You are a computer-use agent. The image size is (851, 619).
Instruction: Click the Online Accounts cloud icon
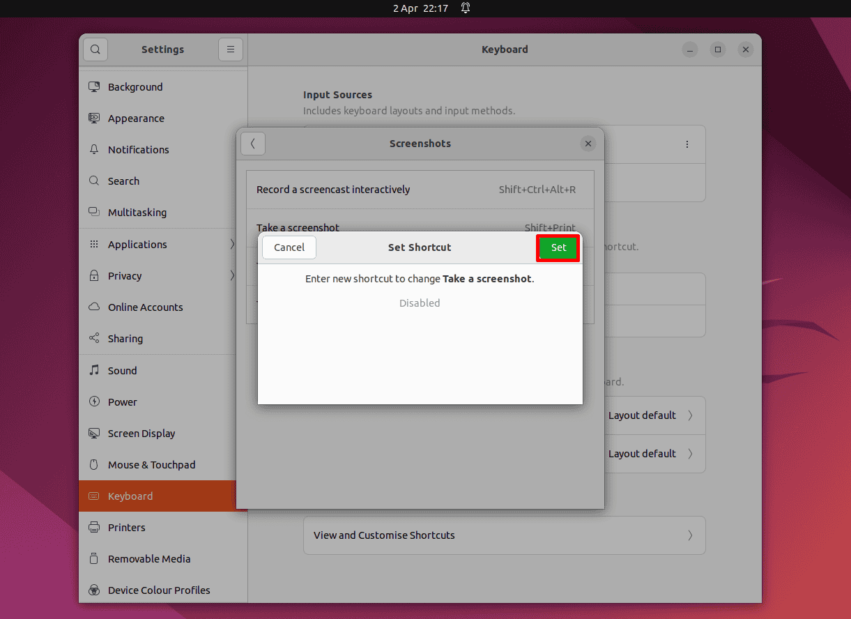click(x=94, y=307)
